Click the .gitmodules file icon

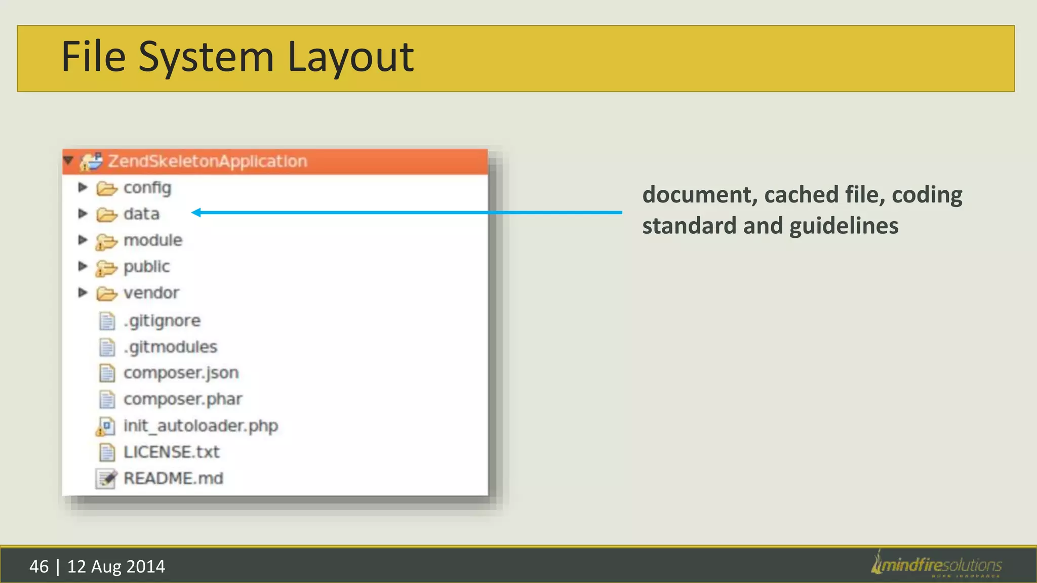tap(107, 347)
